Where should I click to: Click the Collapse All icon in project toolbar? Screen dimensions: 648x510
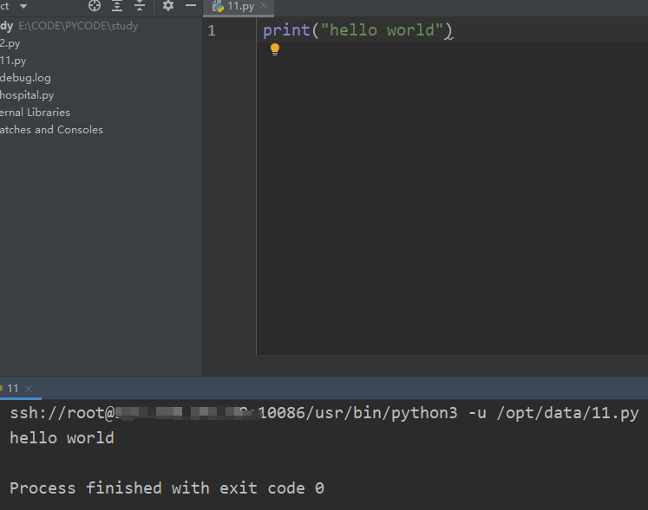click(x=140, y=6)
